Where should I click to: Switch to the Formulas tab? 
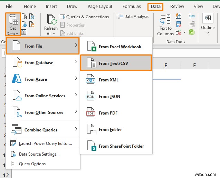(132, 7)
